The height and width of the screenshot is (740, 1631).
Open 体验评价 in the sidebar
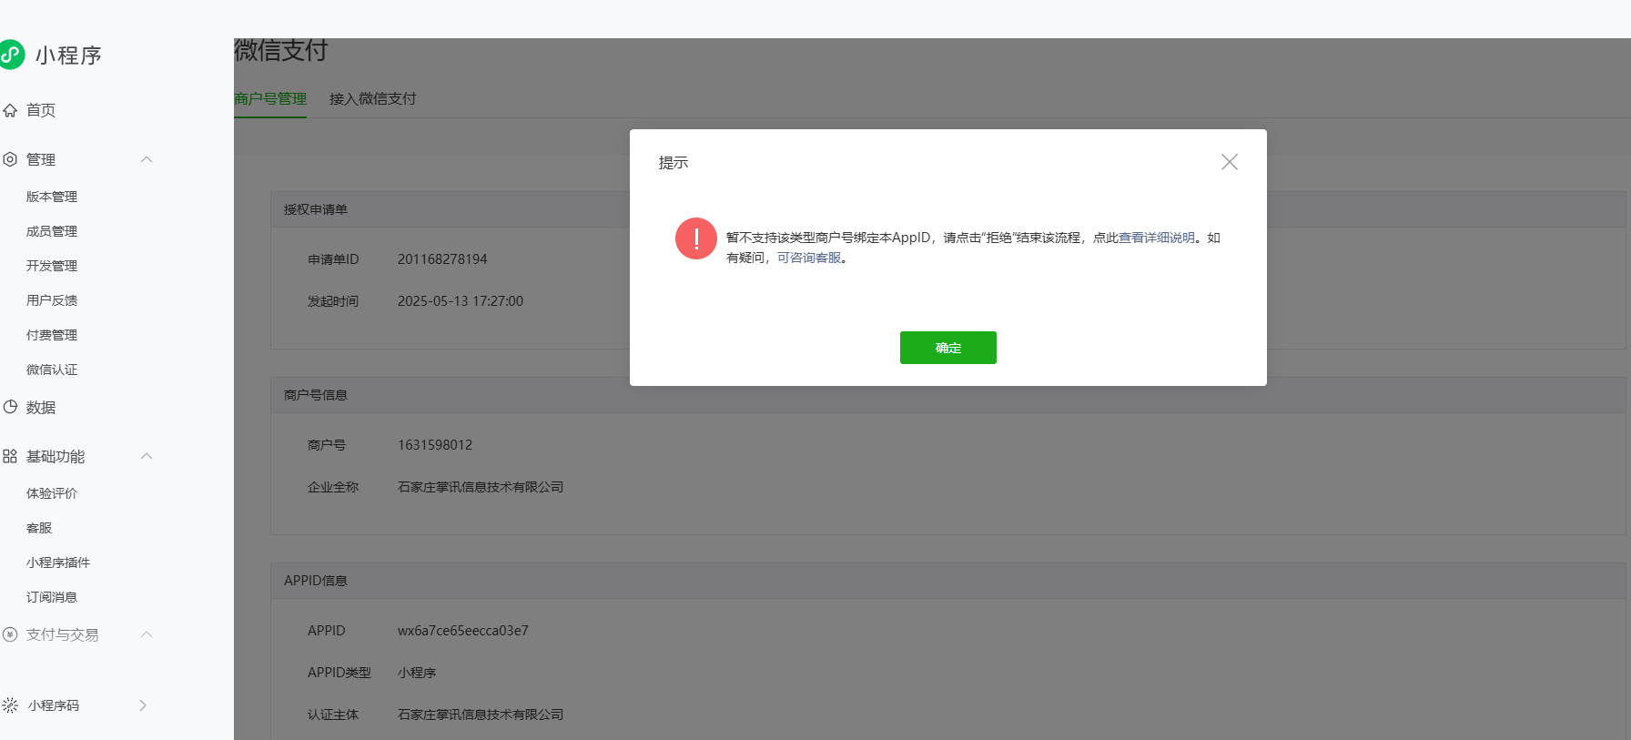click(52, 493)
